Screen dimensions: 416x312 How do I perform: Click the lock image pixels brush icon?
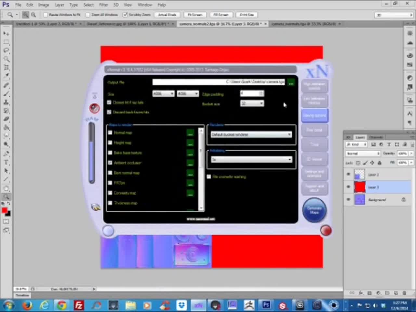click(x=365, y=163)
